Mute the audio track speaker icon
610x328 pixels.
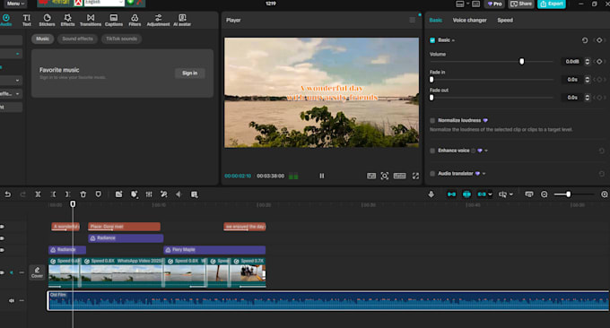coord(12,300)
